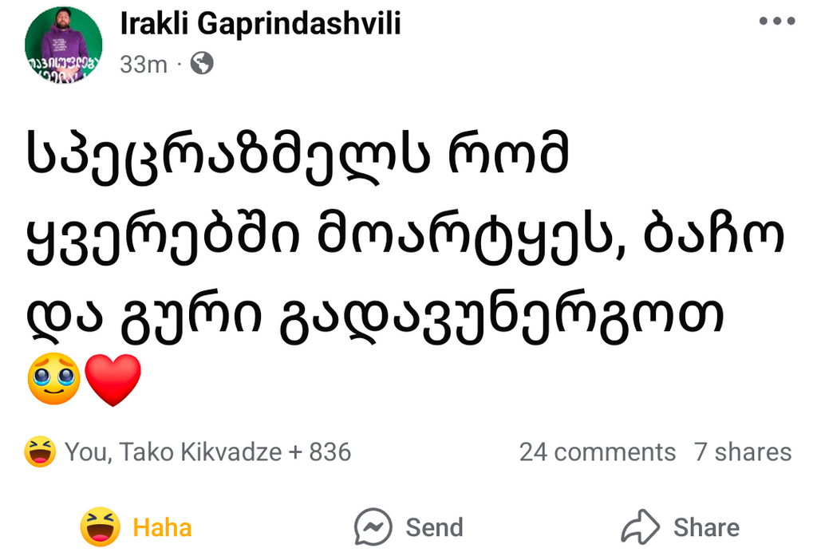Click the red heart emoji in post

(x=113, y=380)
